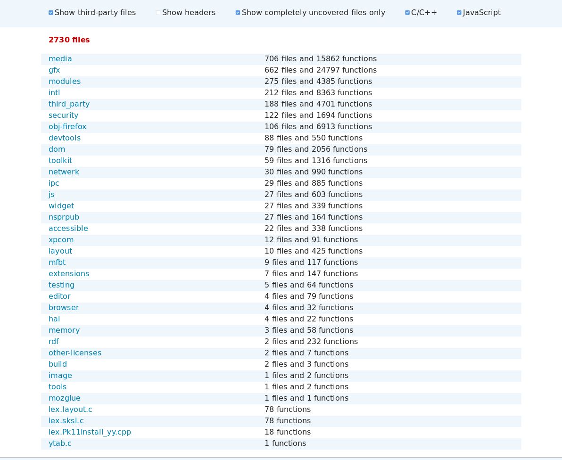View the browser directory
562x460 pixels.
[64, 308]
